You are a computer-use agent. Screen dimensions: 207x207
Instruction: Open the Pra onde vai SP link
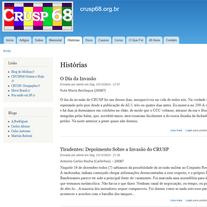(22, 95)
